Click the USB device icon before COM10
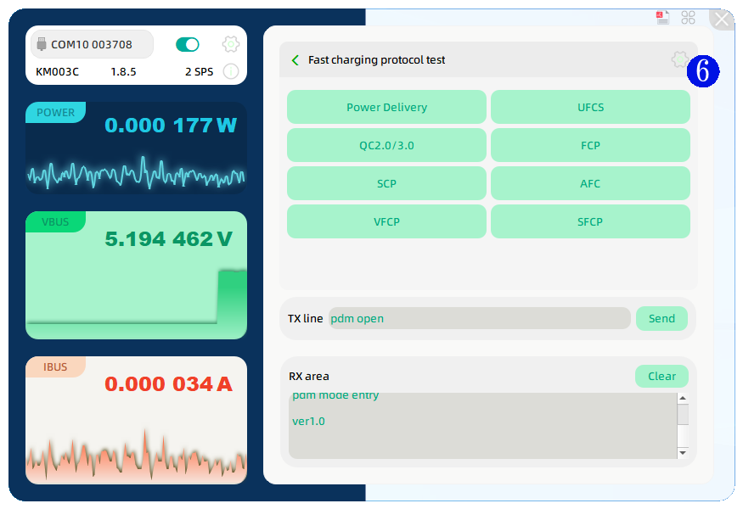Viewport: 743px width, 509px height. (x=42, y=44)
